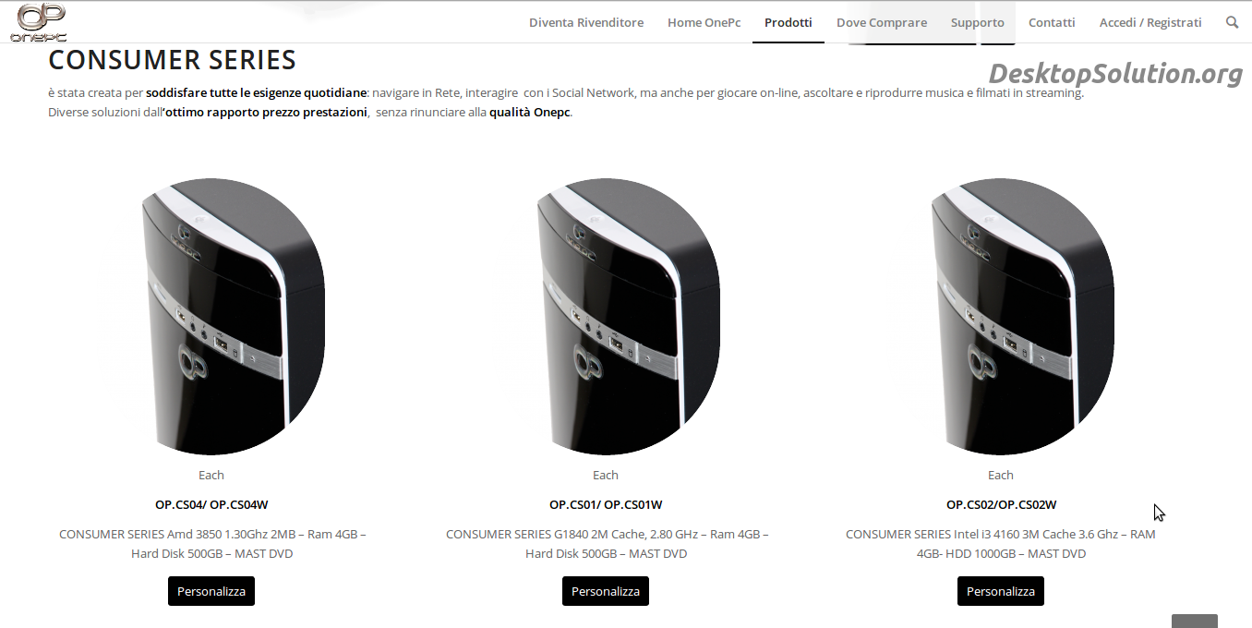This screenshot has width=1252, height=628.
Task: Click Accedi / Registrati link
Action: pyautogui.click(x=1150, y=22)
